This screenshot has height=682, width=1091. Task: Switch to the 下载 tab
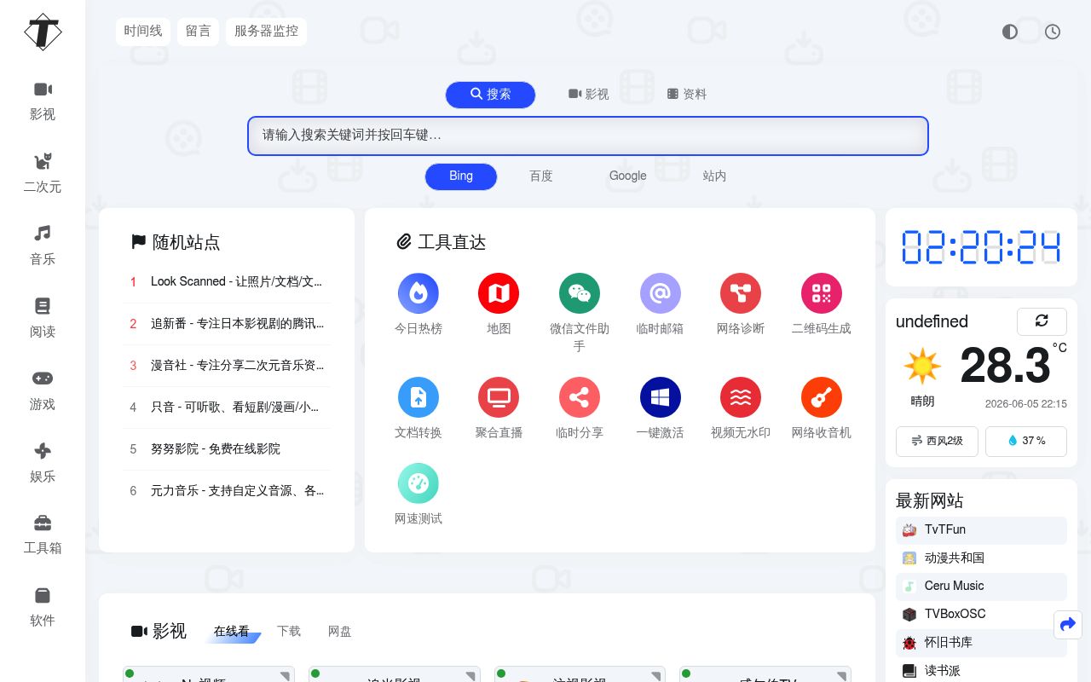click(289, 632)
